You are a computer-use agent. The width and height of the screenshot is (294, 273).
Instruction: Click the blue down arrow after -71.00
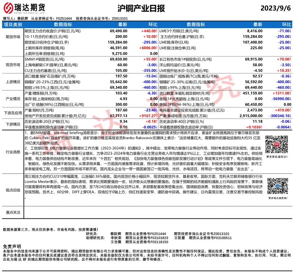291,31
